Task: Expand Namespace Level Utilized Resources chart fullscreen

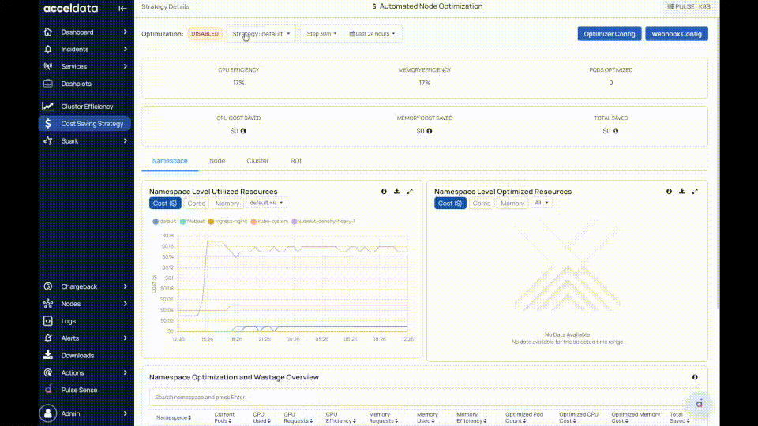Action: point(410,191)
